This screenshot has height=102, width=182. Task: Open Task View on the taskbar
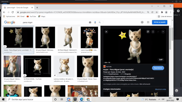[x=62, y=99]
